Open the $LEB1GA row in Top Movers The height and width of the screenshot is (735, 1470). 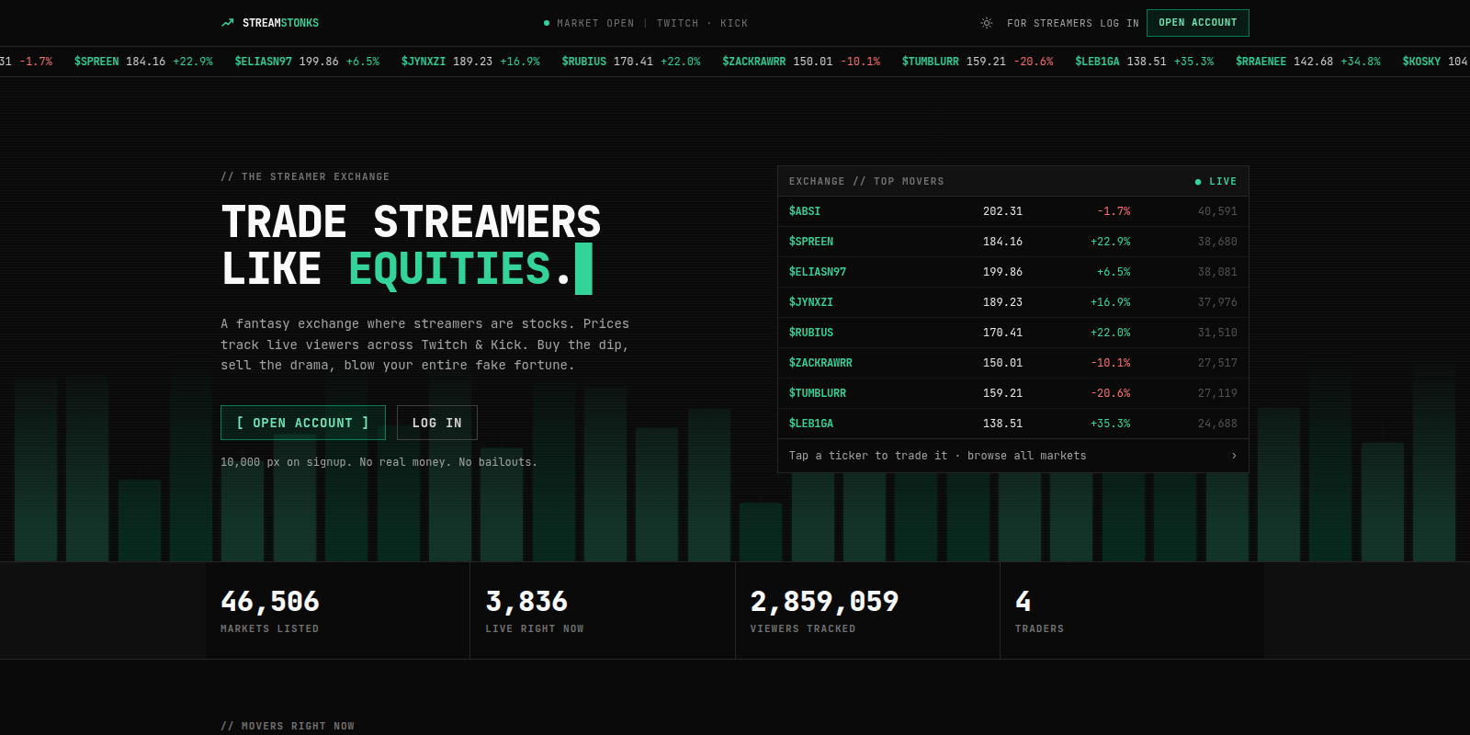[1013, 424]
